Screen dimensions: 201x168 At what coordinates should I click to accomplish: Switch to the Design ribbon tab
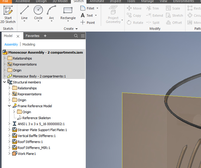(41, 1)
